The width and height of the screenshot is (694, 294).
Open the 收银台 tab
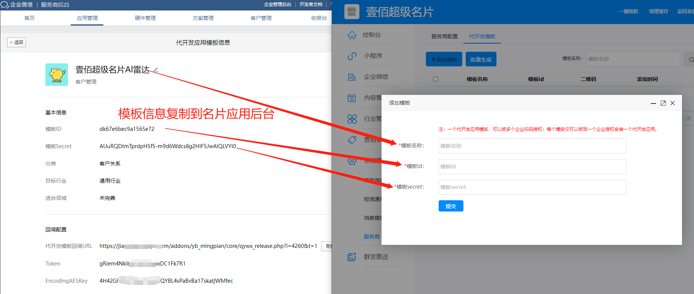[319, 18]
